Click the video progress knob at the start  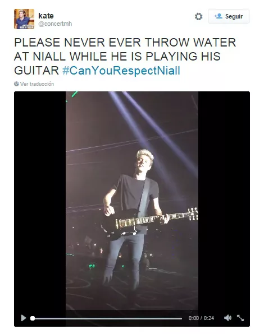[33, 318]
